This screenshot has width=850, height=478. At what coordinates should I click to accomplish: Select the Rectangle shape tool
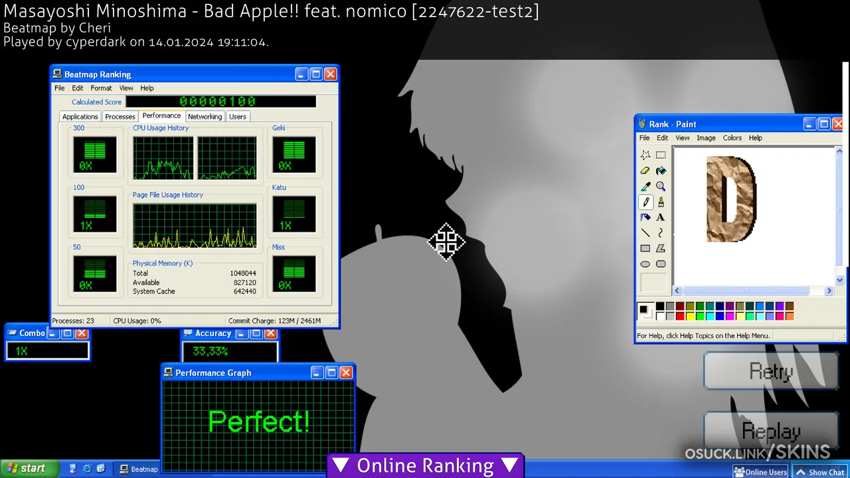coord(645,248)
